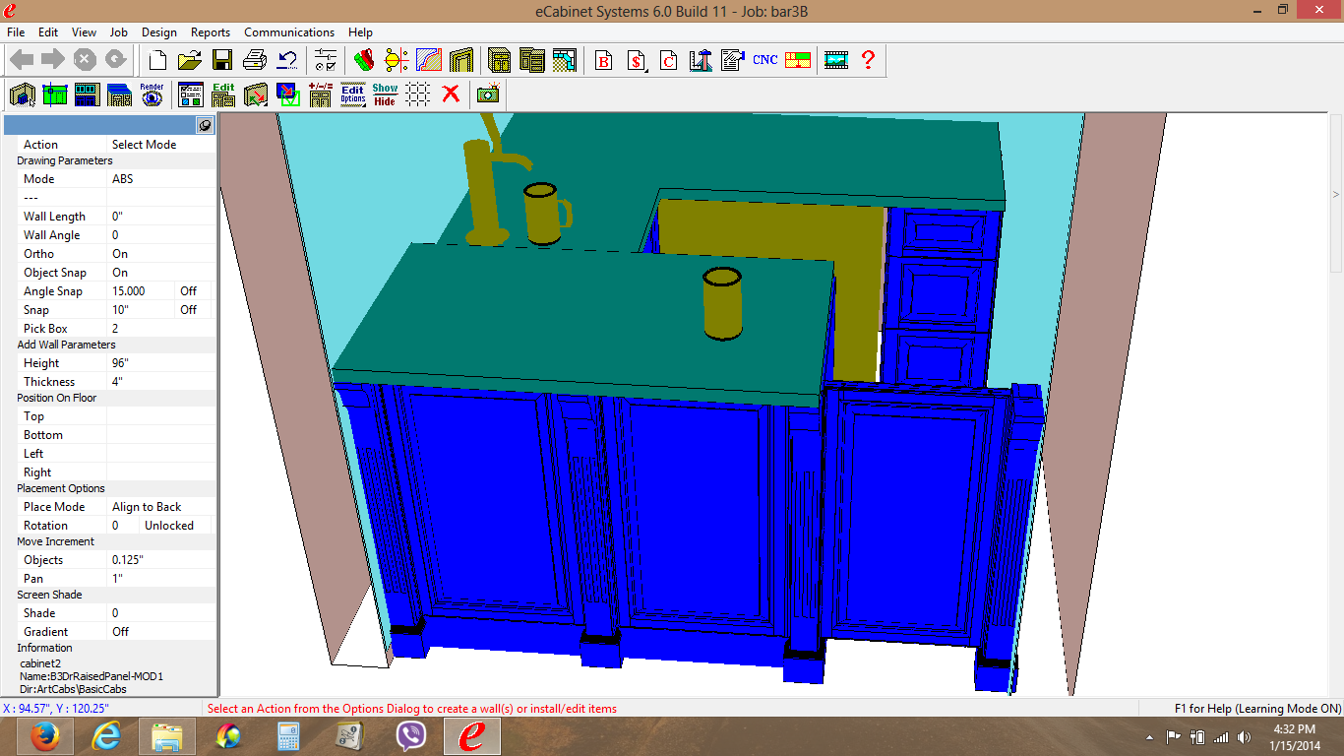
Task: Click the camera snapshot icon
Action: [x=488, y=94]
